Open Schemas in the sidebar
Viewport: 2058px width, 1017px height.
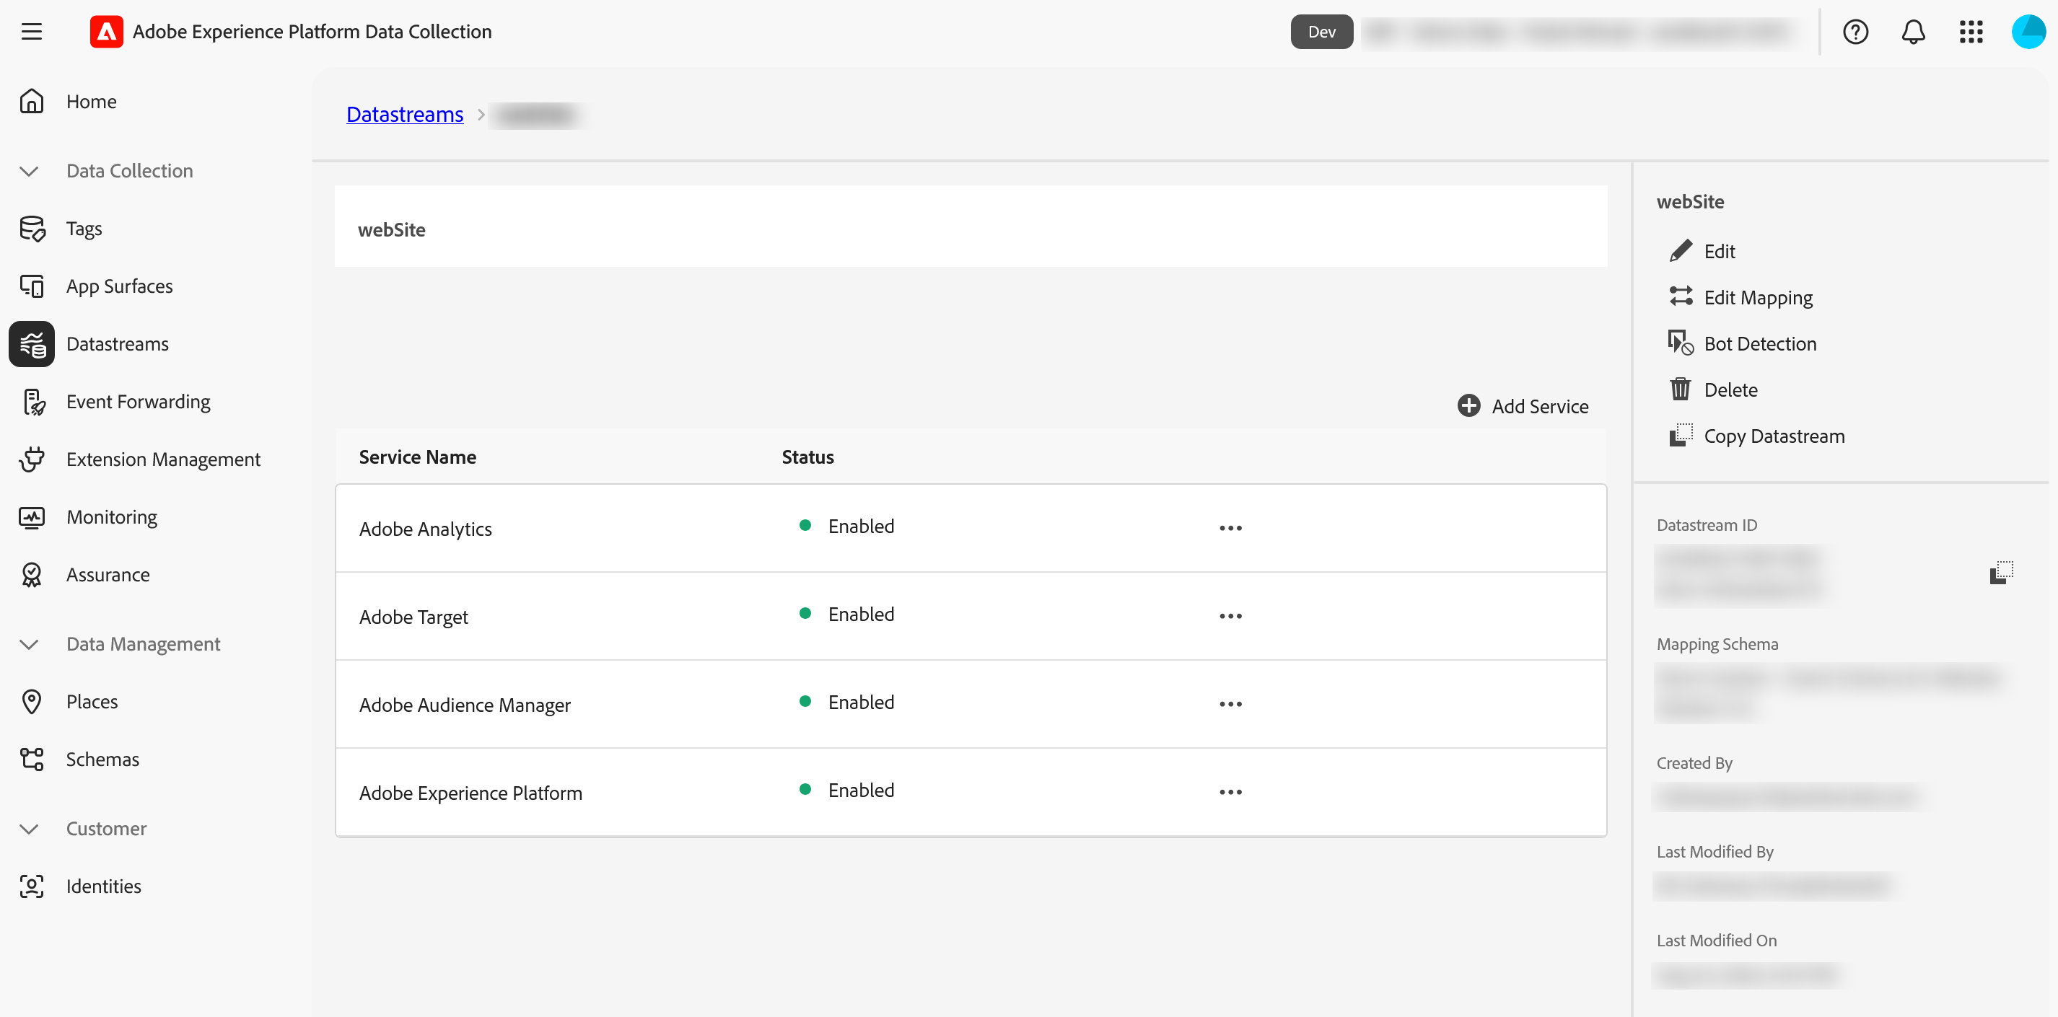(x=102, y=760)
